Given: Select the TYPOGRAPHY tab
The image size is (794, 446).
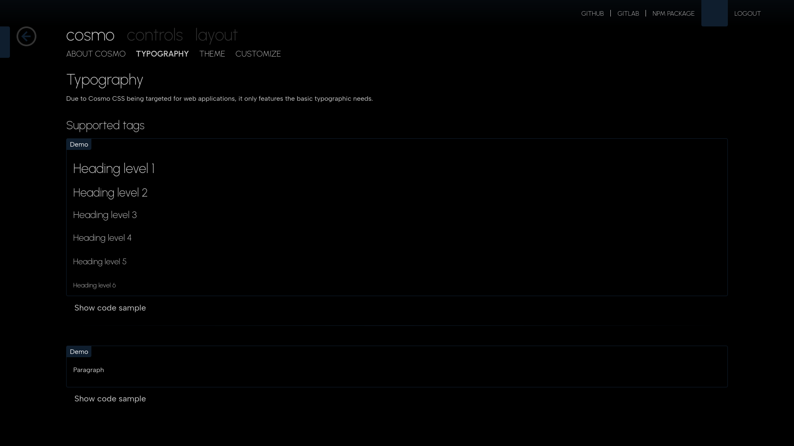Looking at the screenshot, I should click(162, 54).
